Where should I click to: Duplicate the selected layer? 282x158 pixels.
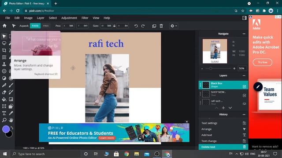coord(154,26)
